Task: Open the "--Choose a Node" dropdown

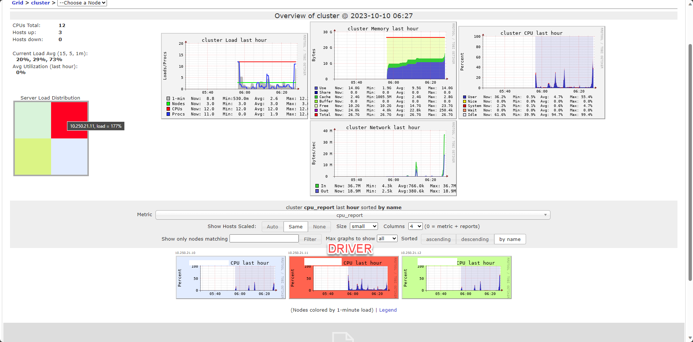Action: (x=81, y=3)
